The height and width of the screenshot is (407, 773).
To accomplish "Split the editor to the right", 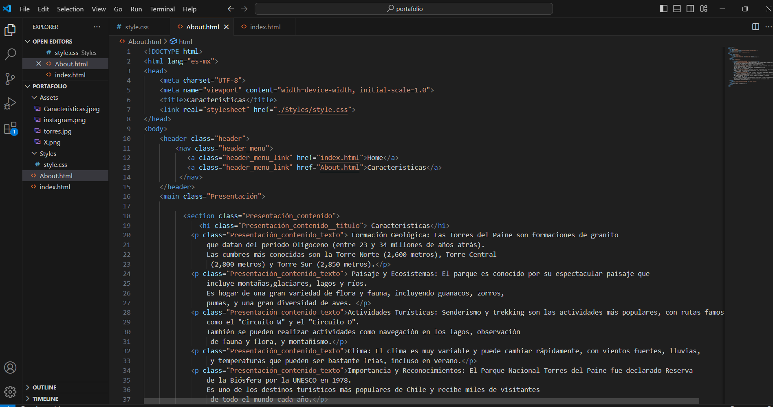I will click(x=755, y=27).
